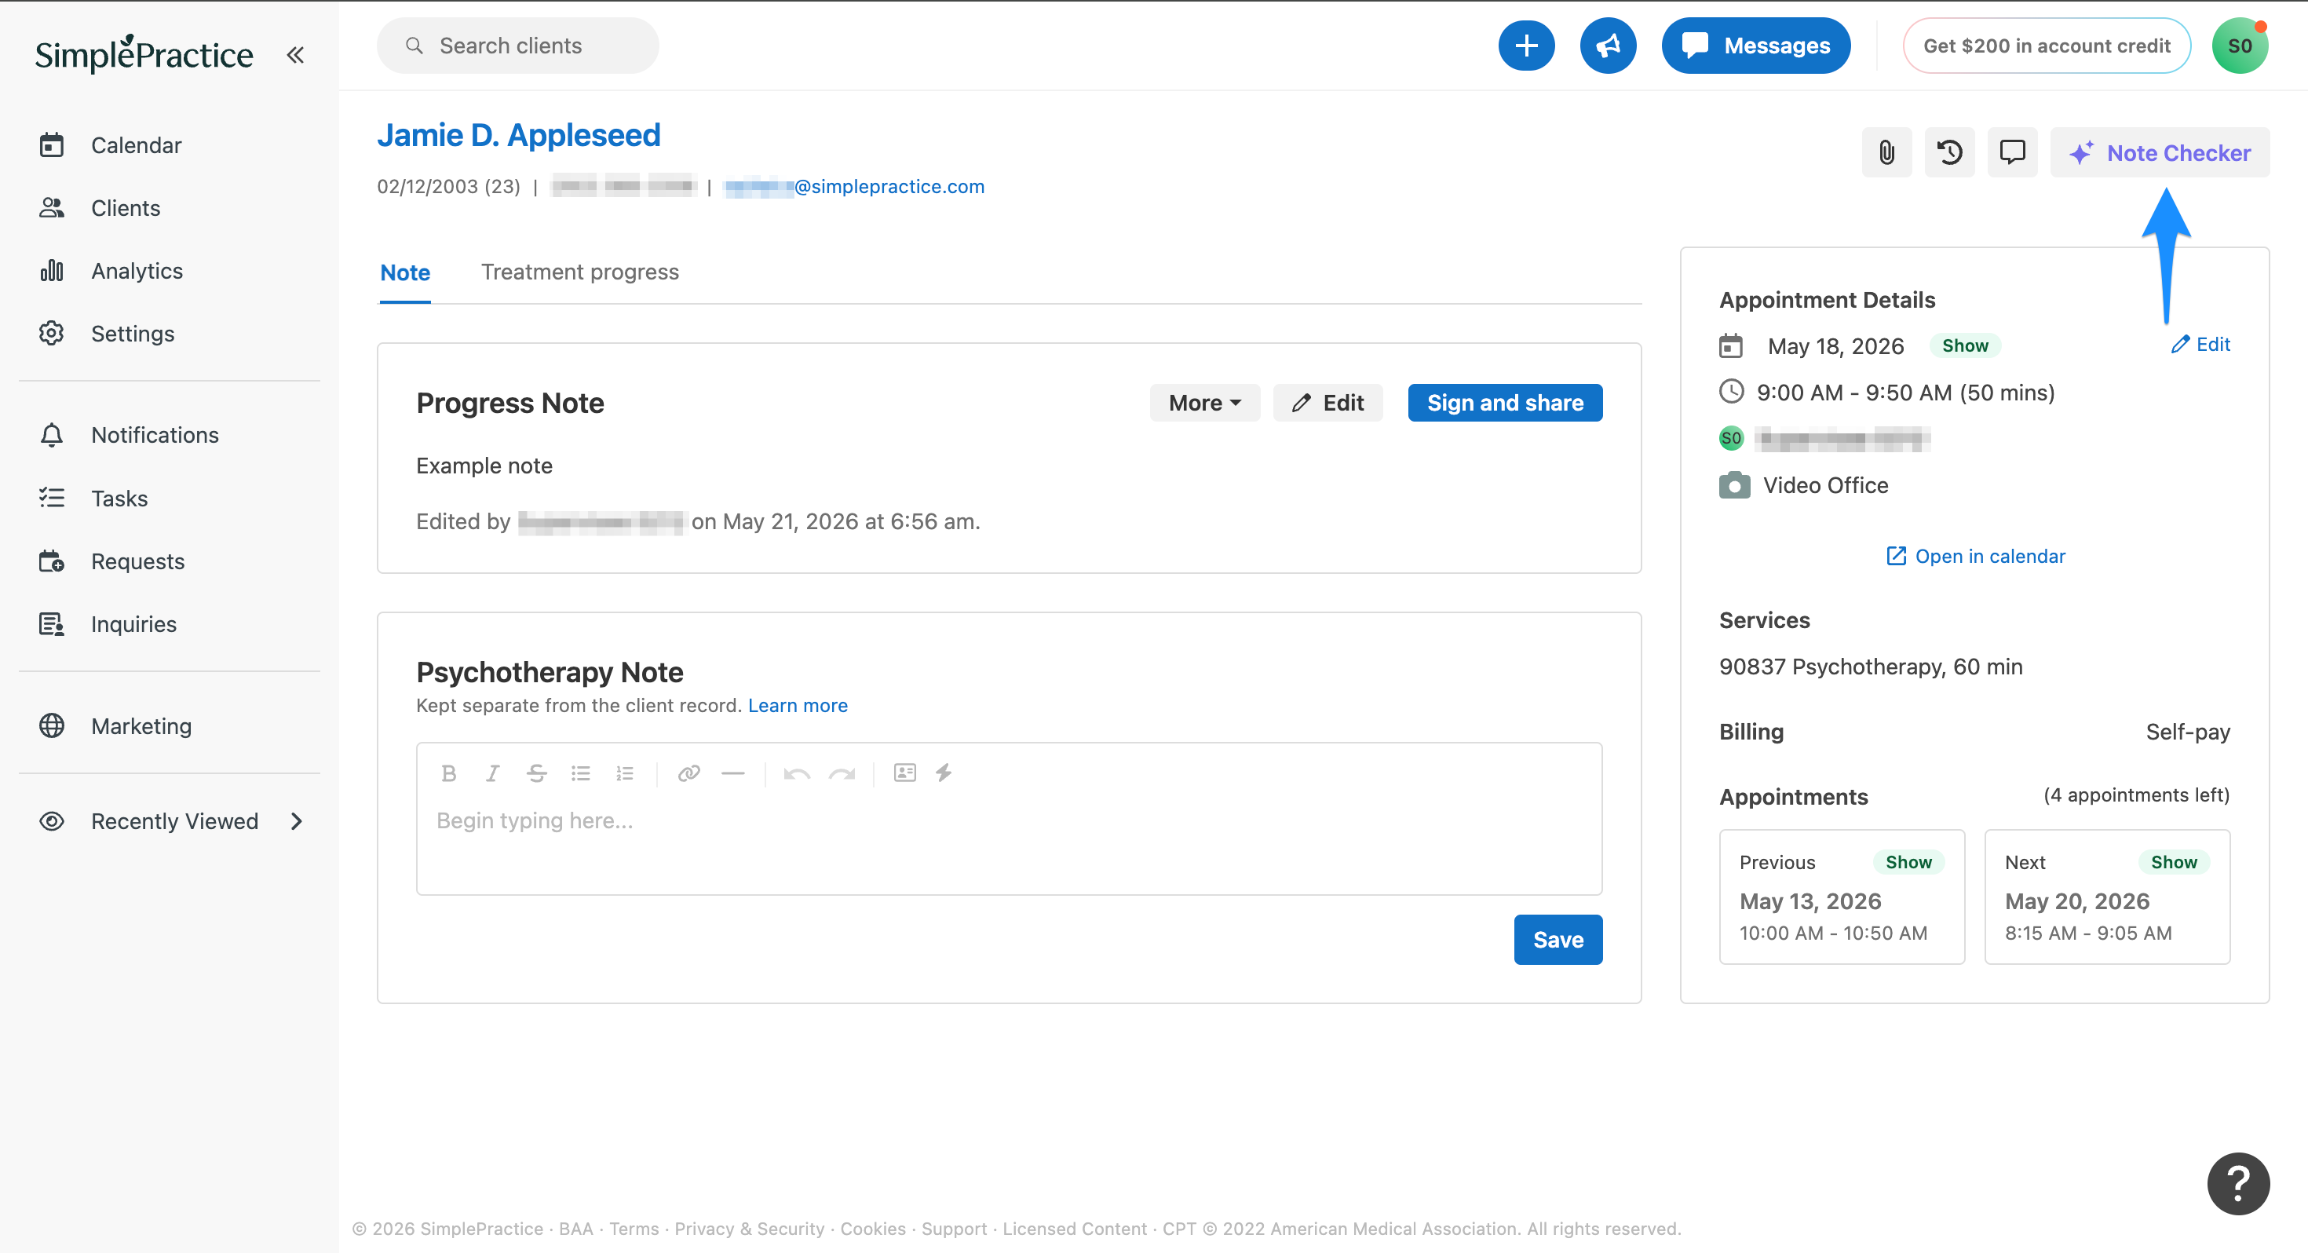
Task: Open Jamie D. Appleseed client profile
Action: pyautogui.click(x=518, y=135)
